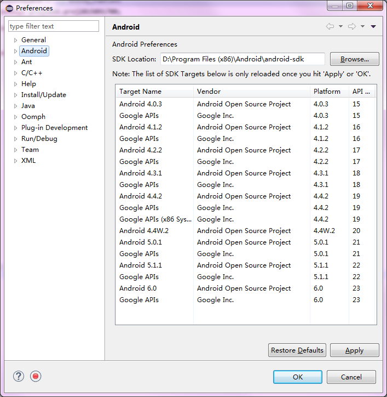Expand the Ant tree node
The image size is (387, 397).
[x=15, y=63]
